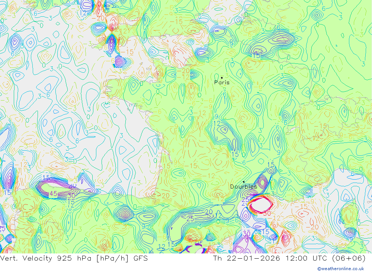The width and height of the screenshot is (372, 272).
Task: Click the 'Vert. Velocity 925 hPa' title text
Action: pos(45,258)
